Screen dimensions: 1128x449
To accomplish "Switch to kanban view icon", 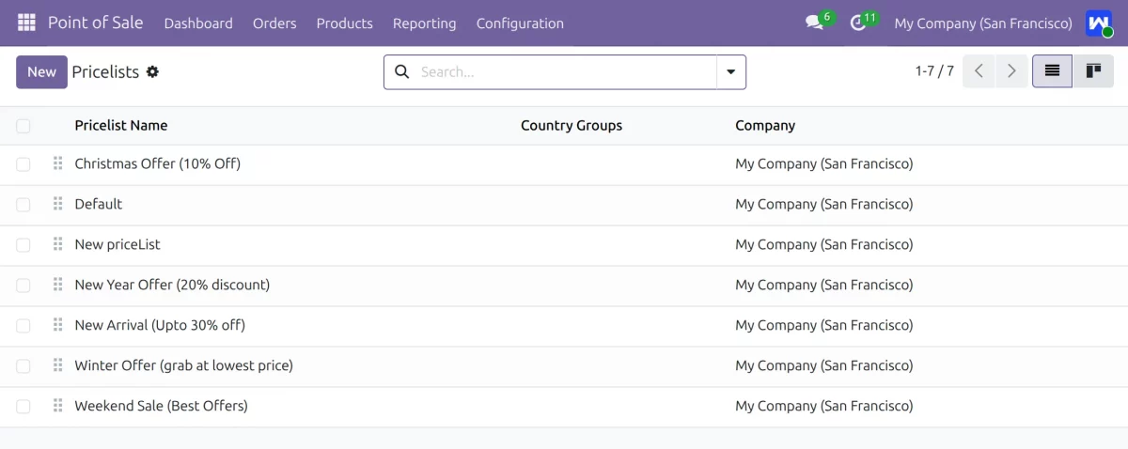I will coord(1092,70).
